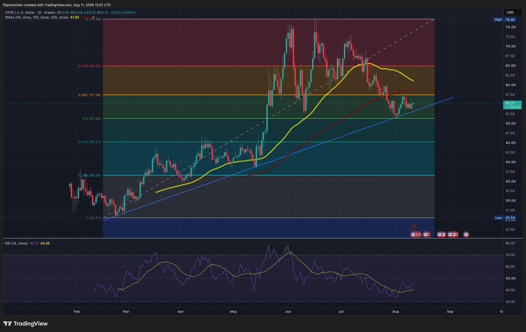
Task: Click the 0.786 (36.55) Fibonacci level label
Action: pyautogui.click(x=89, y=175)
